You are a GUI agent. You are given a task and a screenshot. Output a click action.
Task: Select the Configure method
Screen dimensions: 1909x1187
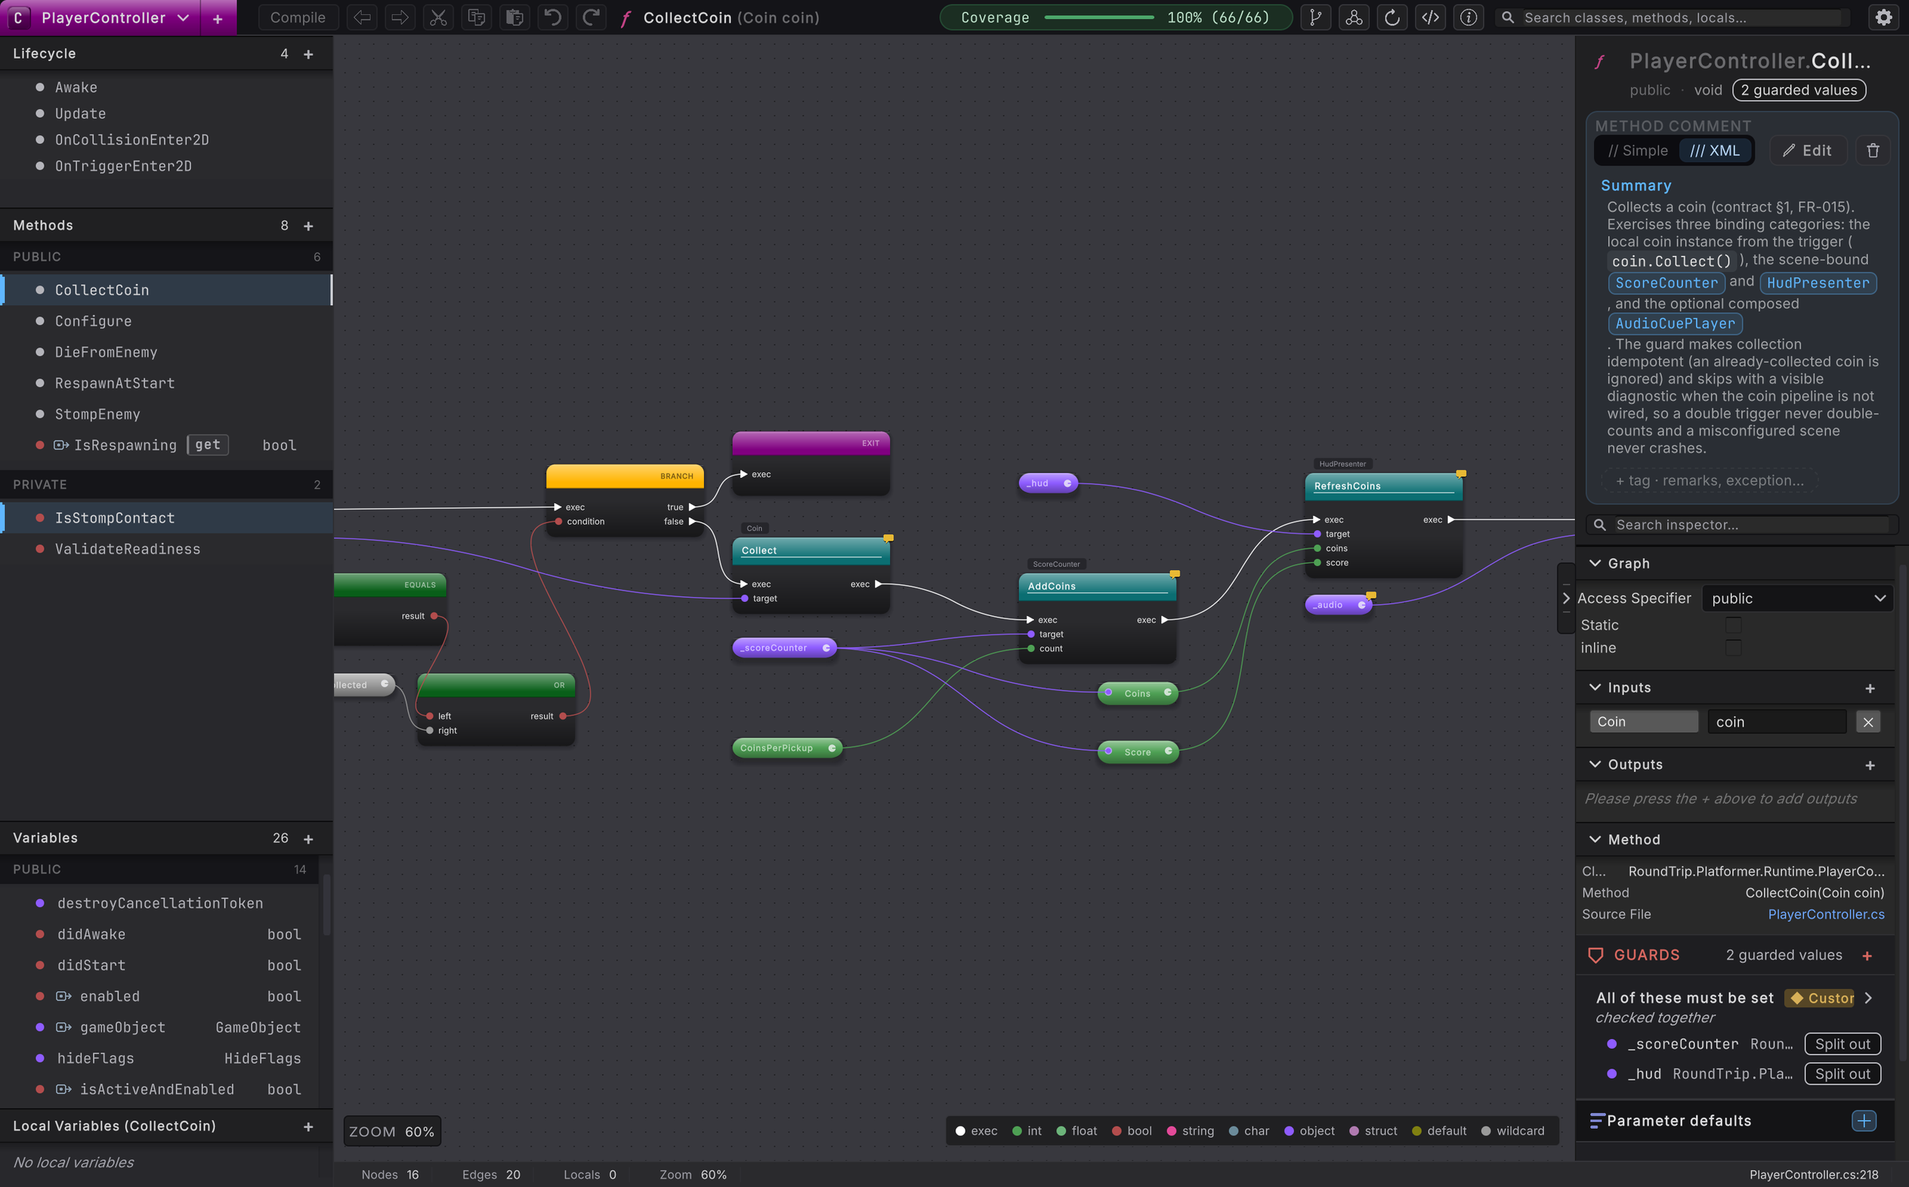(167, 321)
